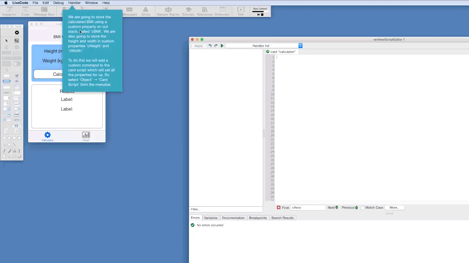The image size is (469, 263).
Task: Close the find bar with red X
Action: coord(278,207)
